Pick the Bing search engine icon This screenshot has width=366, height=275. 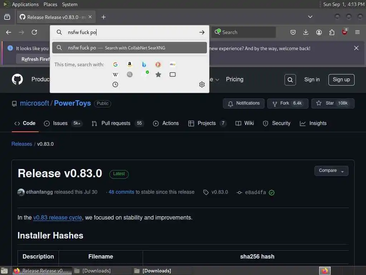pos(144,64)
